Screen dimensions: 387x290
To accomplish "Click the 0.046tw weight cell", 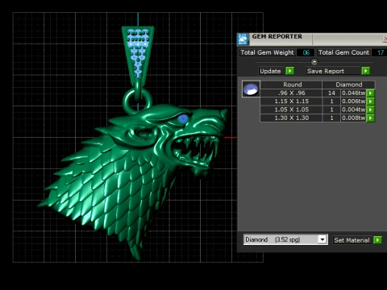I will (354, 93).
